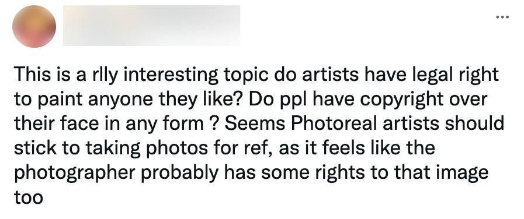Click the final word "too" of the tweet
This screenshot has width=524, height=219.
pyautogui.click(x=29, y=197)
